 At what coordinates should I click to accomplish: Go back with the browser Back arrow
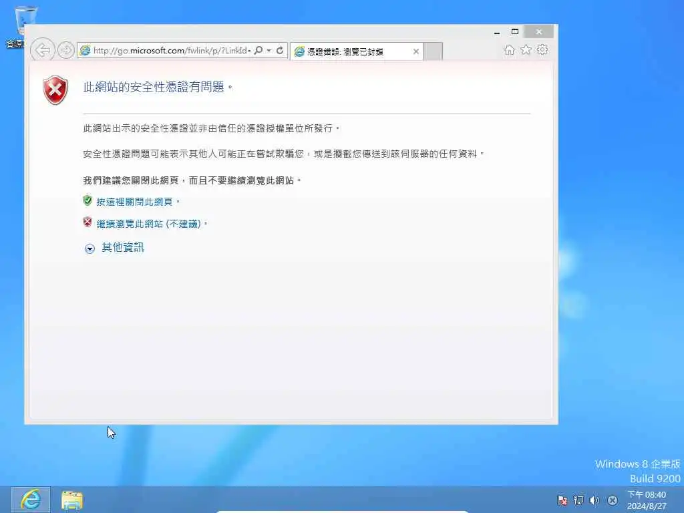coord(43,50)
